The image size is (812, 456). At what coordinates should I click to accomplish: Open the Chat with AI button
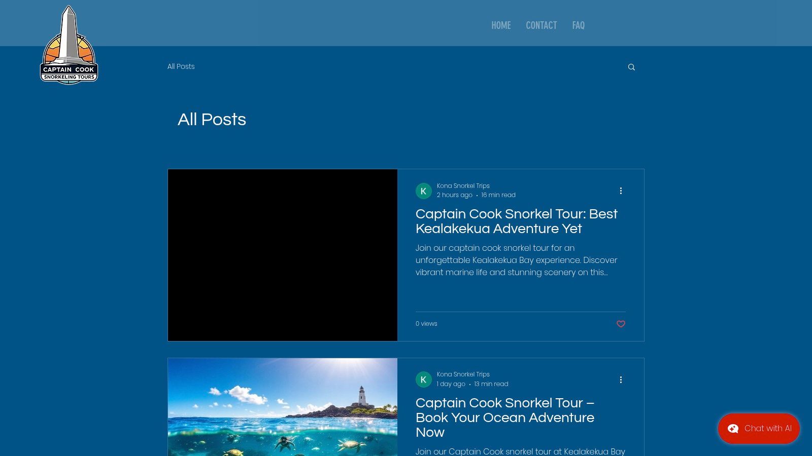click(x=759, y=429)
